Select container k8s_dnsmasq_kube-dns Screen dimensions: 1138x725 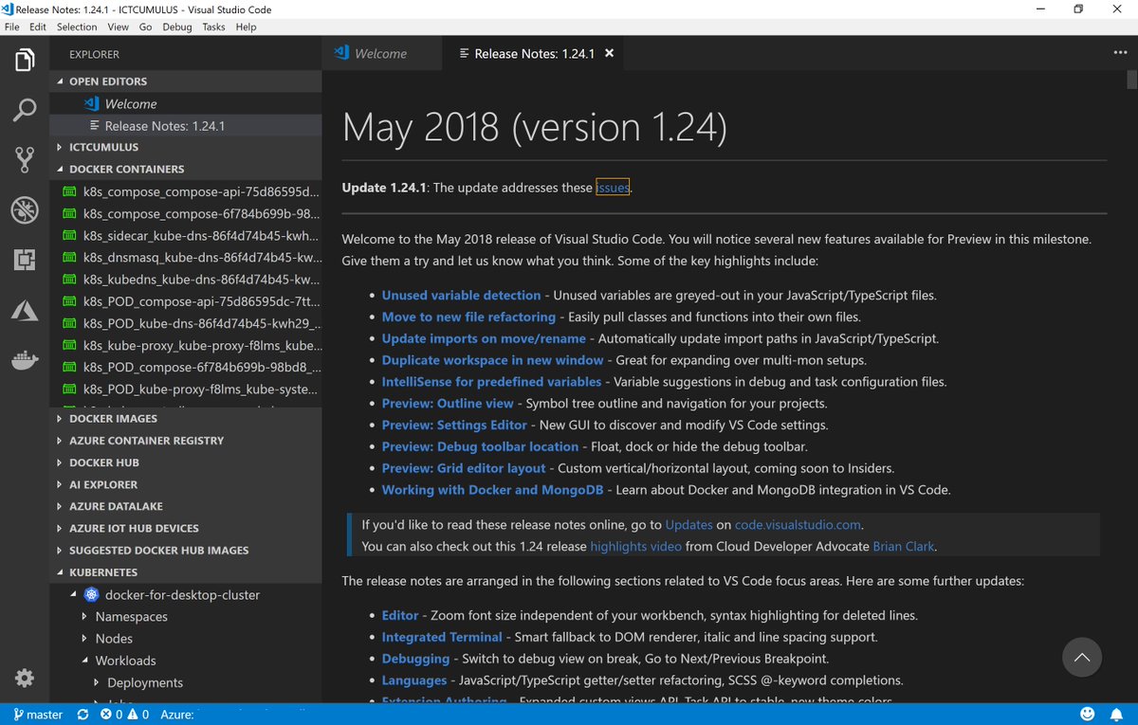pos(186,257)
